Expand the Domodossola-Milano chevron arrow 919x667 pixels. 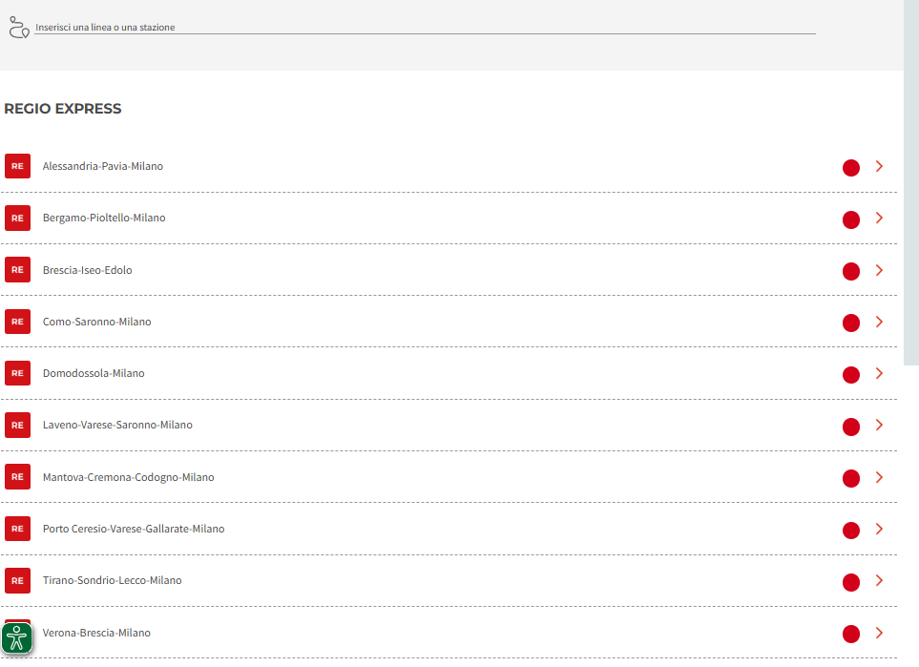(x=879, y=373)
